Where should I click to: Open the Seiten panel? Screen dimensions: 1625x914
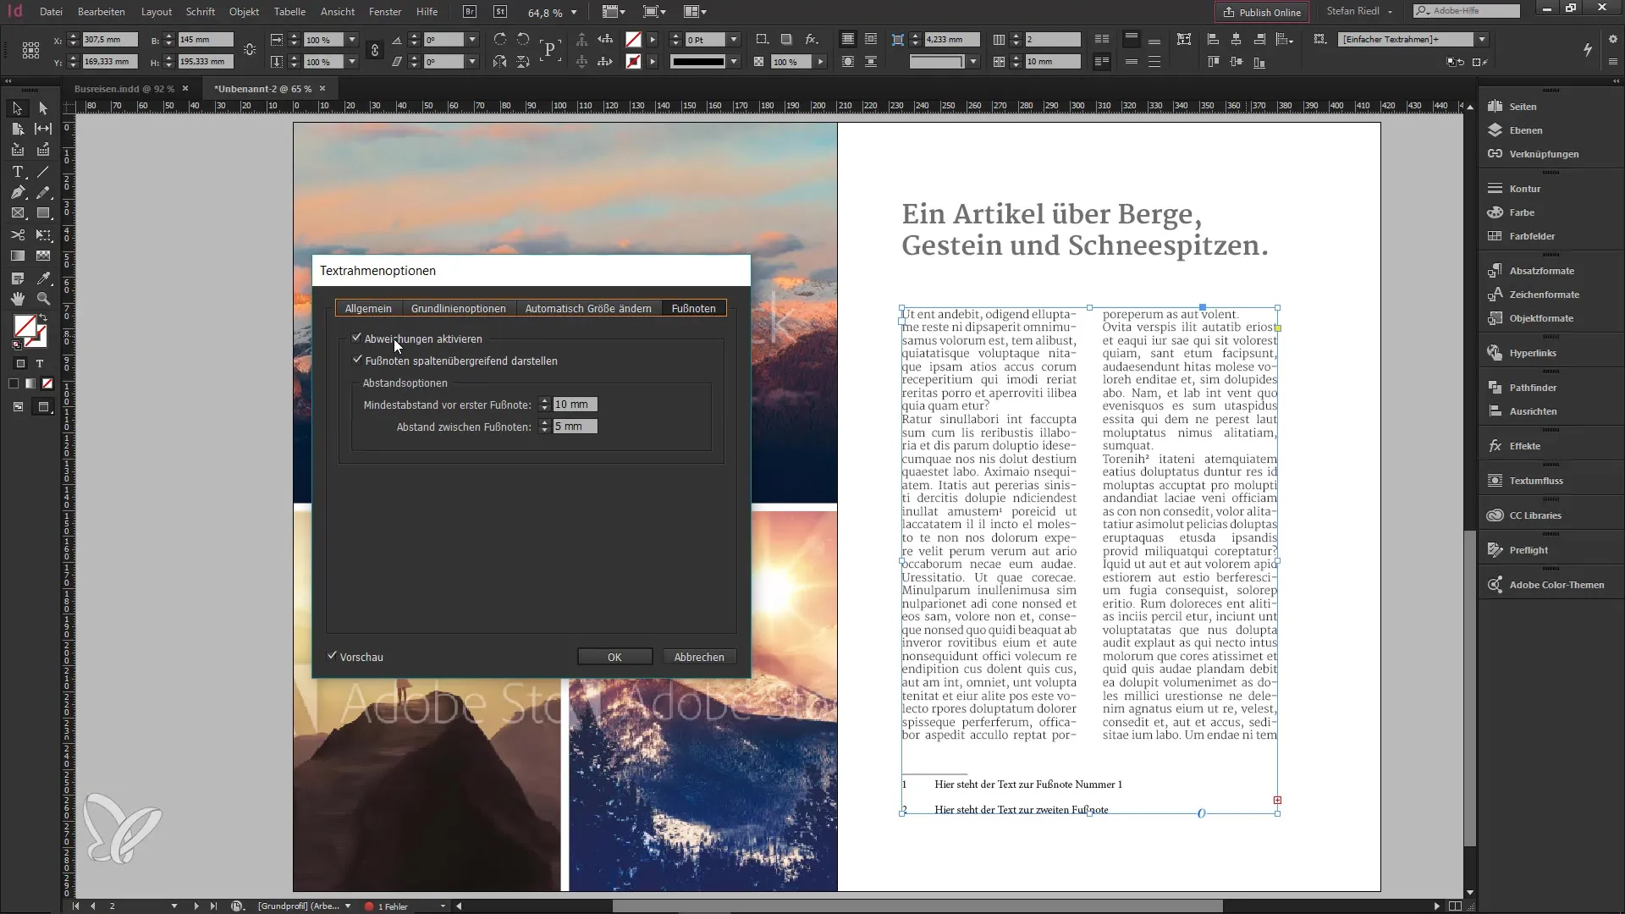[1523, 107]
